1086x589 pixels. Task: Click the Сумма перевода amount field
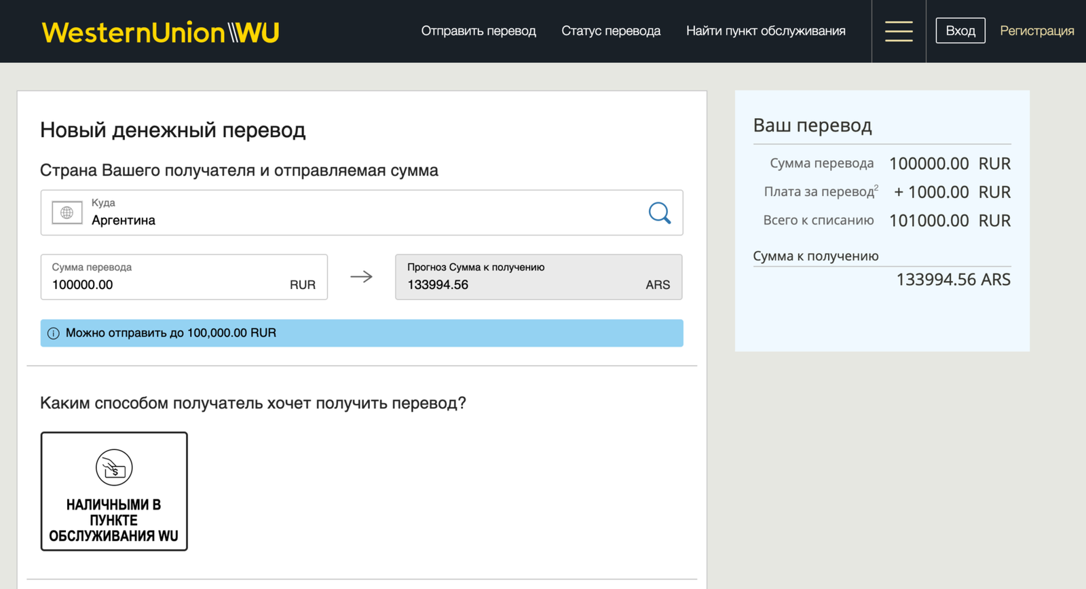pyautogui.click(x=184, y=277)
